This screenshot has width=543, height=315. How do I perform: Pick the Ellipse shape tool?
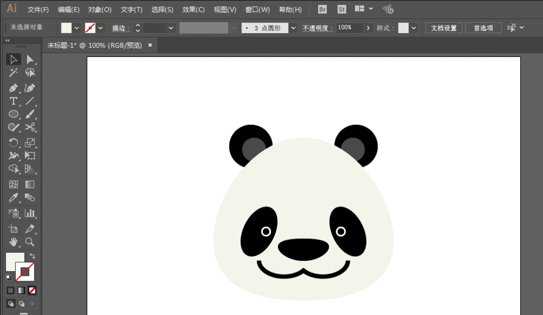14,114
